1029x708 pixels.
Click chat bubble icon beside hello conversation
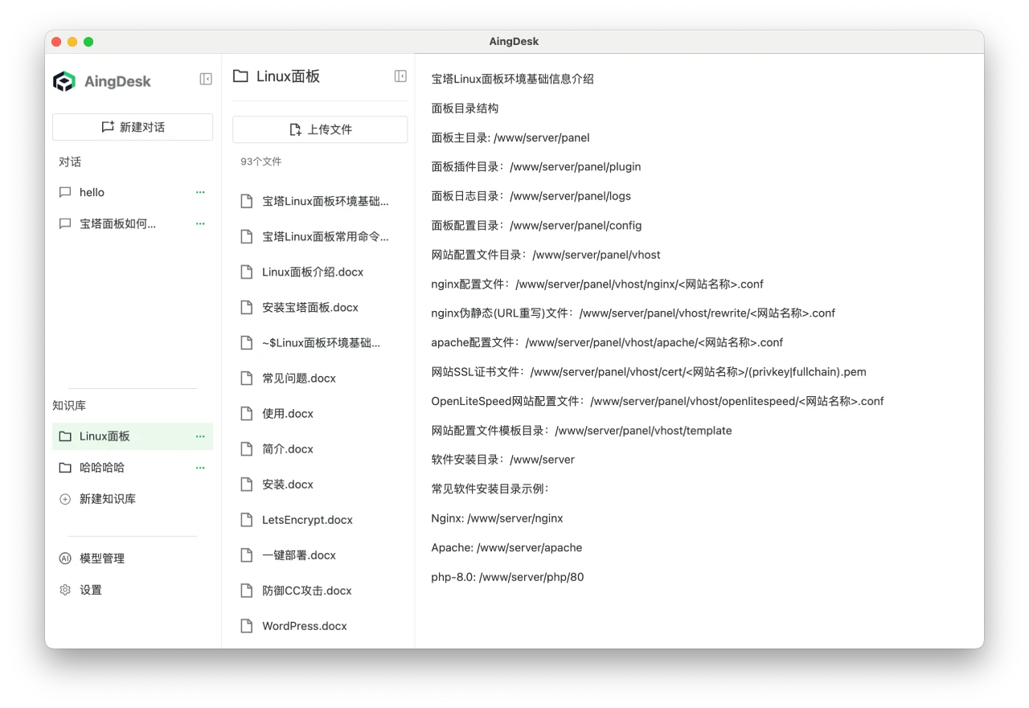[x=65, y=192]
